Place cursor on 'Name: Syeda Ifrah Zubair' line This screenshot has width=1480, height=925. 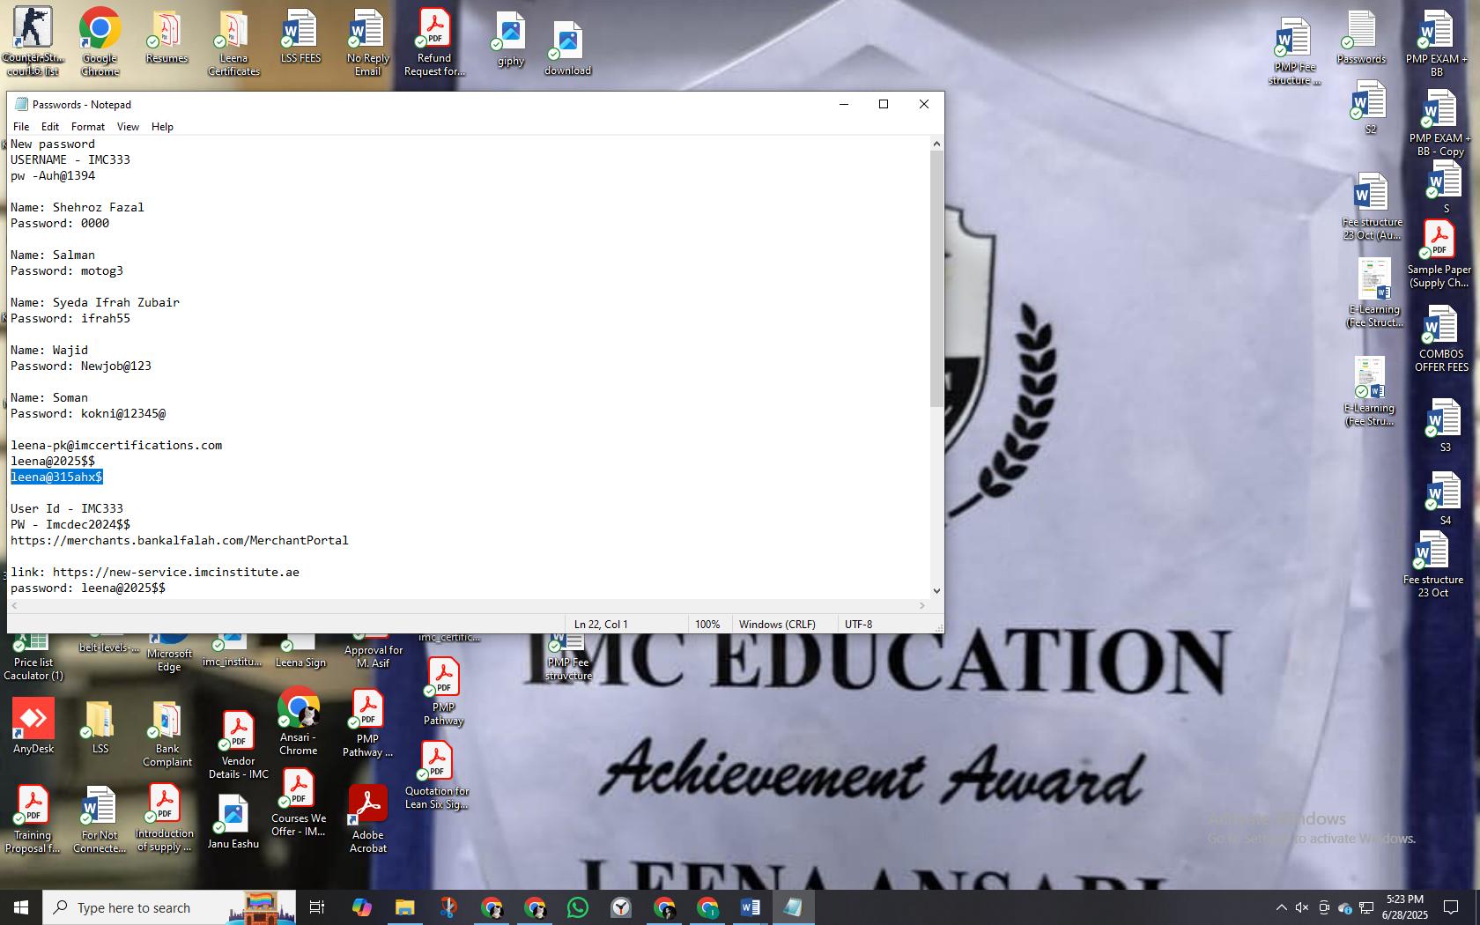pyautogui.click(x=95, y=303)
